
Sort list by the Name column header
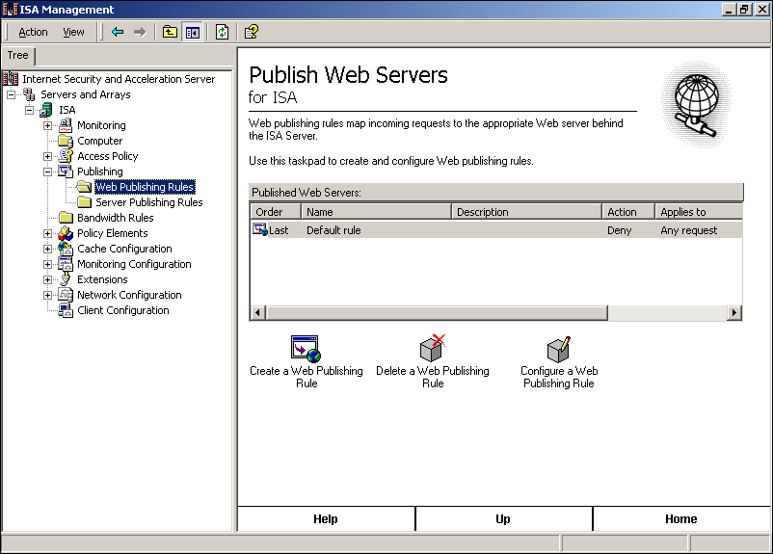click(376, 212)
